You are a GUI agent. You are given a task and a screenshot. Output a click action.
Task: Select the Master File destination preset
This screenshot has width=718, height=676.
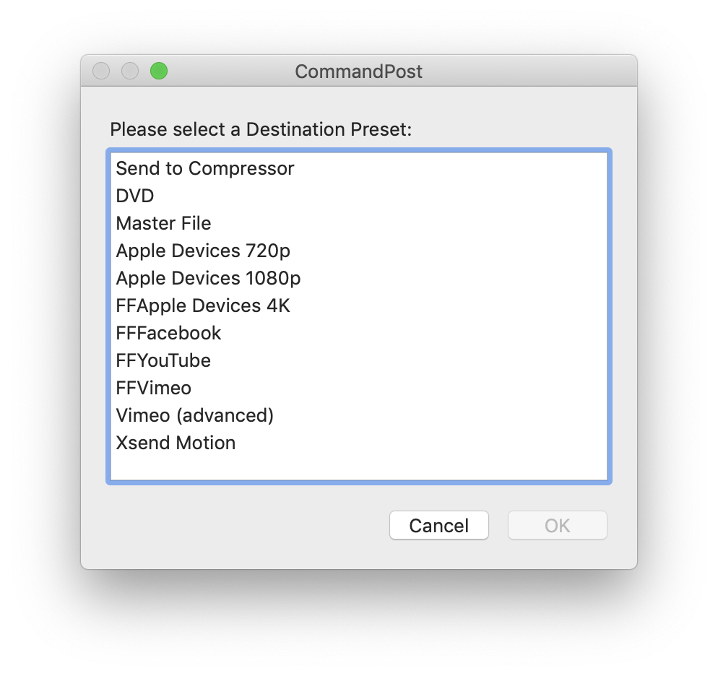click(163, 223)
